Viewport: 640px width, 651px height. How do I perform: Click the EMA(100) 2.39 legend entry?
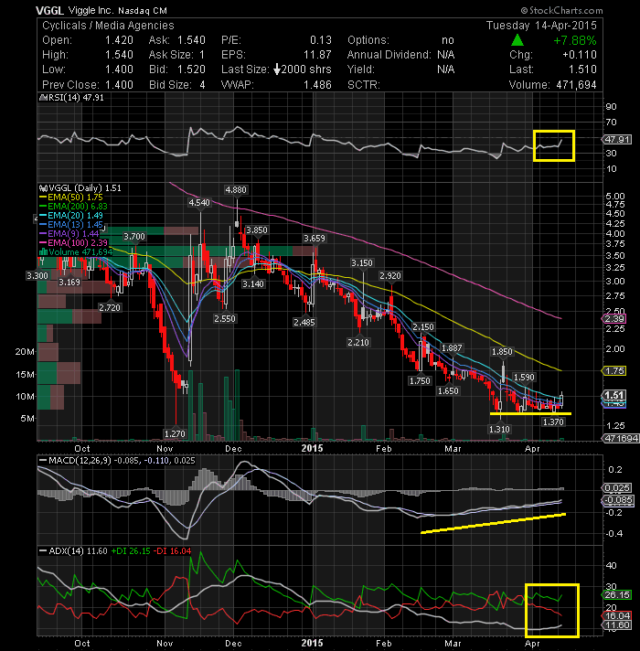click(78, 243)
